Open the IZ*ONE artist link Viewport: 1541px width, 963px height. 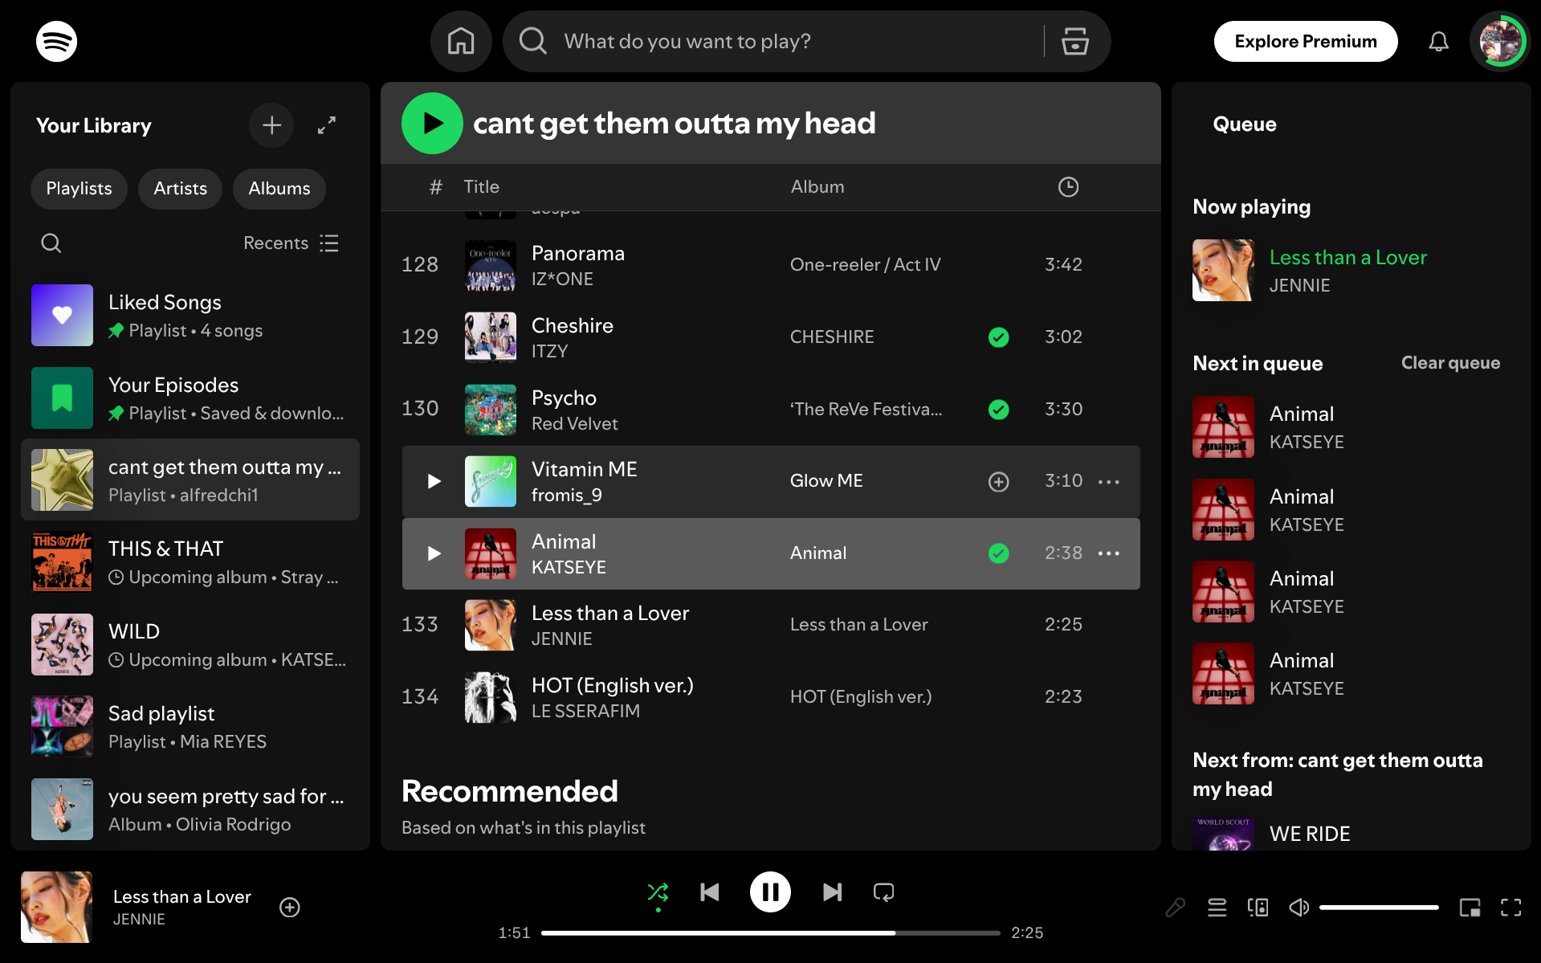click(x=562, y=280)
